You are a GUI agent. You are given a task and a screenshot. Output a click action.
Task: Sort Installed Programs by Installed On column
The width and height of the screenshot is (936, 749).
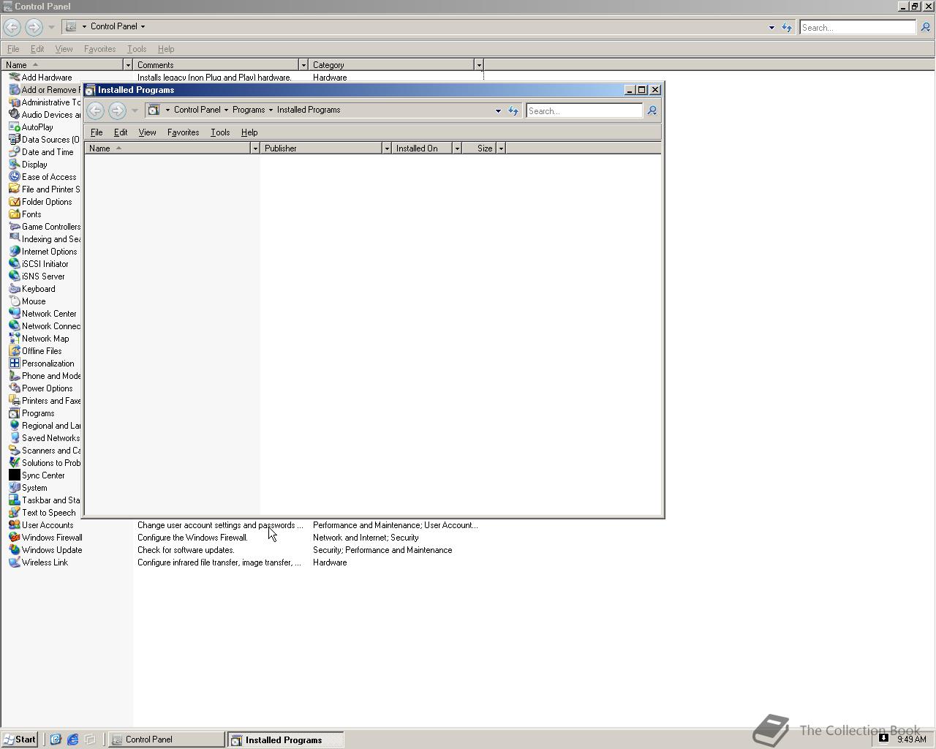[x=423, y=148]
